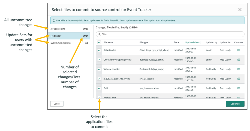Screen dimensions: 250x131
Task: Select All Update Sets in the list
Action: [x=69, y=29]
